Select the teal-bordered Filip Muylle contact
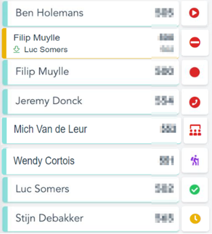 click(90, 73)
